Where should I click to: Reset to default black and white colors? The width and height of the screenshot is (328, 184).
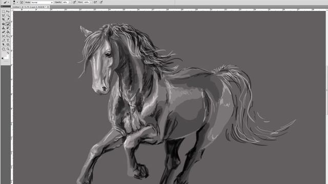pyautogui.click(x=2, y=58)
